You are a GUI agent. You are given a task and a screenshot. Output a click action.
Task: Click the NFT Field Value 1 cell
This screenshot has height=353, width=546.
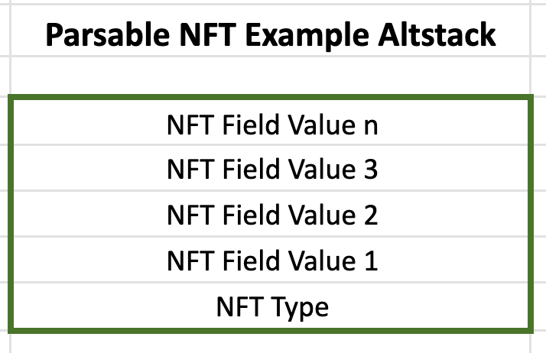[x=271, y=261]
